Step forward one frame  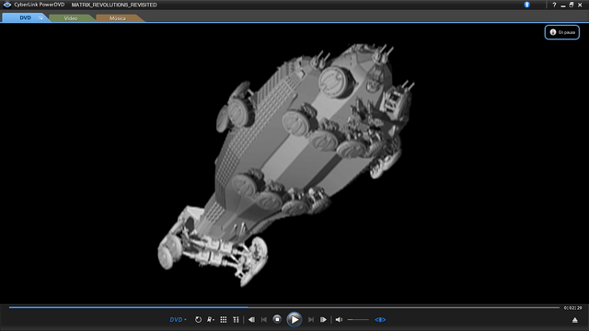(323, 320)
